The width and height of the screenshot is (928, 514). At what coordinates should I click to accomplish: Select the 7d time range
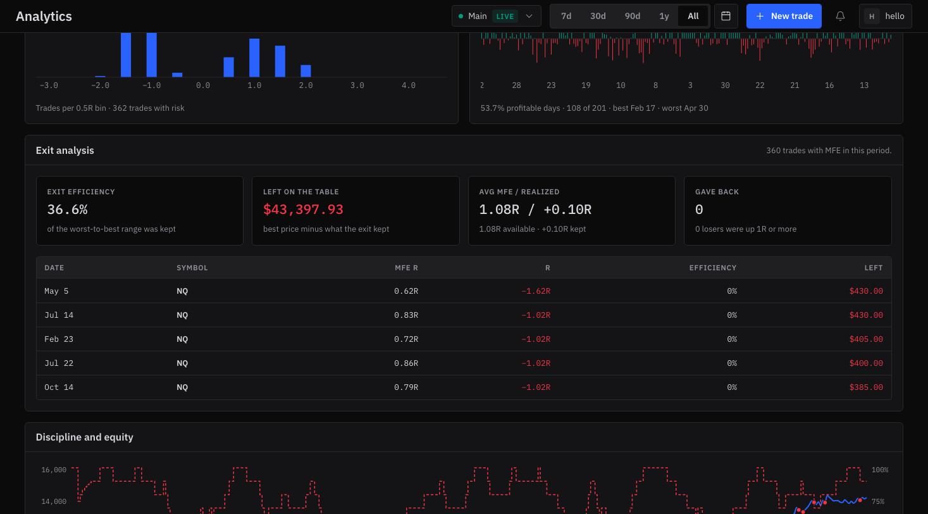pyautogui.click(x=566, y=16)
